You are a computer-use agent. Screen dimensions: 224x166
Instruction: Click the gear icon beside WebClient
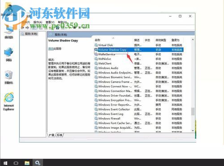96,64
